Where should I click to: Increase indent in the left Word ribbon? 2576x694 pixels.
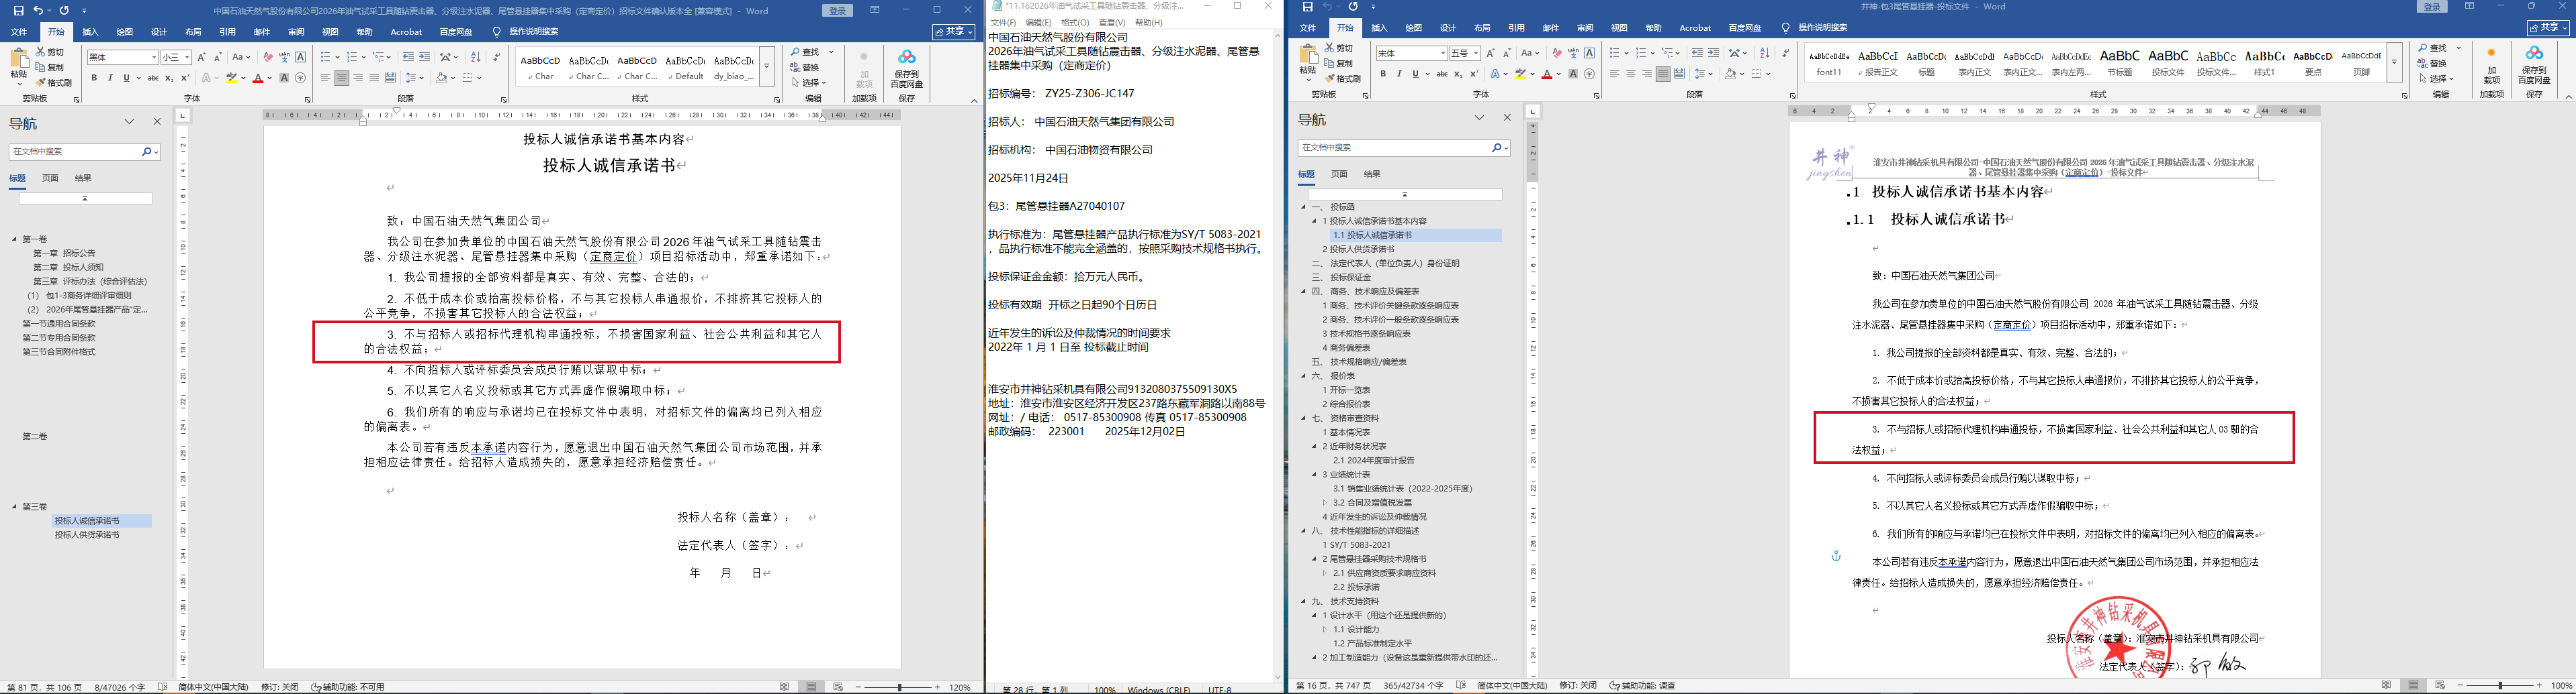[x=424, y=57]
